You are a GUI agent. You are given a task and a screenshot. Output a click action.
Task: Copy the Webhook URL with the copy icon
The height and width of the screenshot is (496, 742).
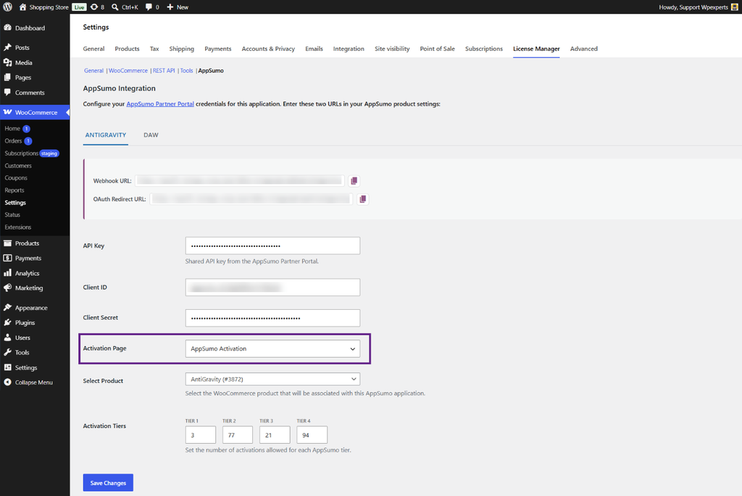click(x=354, y=180)
